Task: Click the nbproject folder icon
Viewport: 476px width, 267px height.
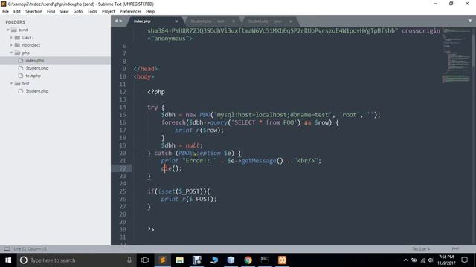Action: [17, 45]
